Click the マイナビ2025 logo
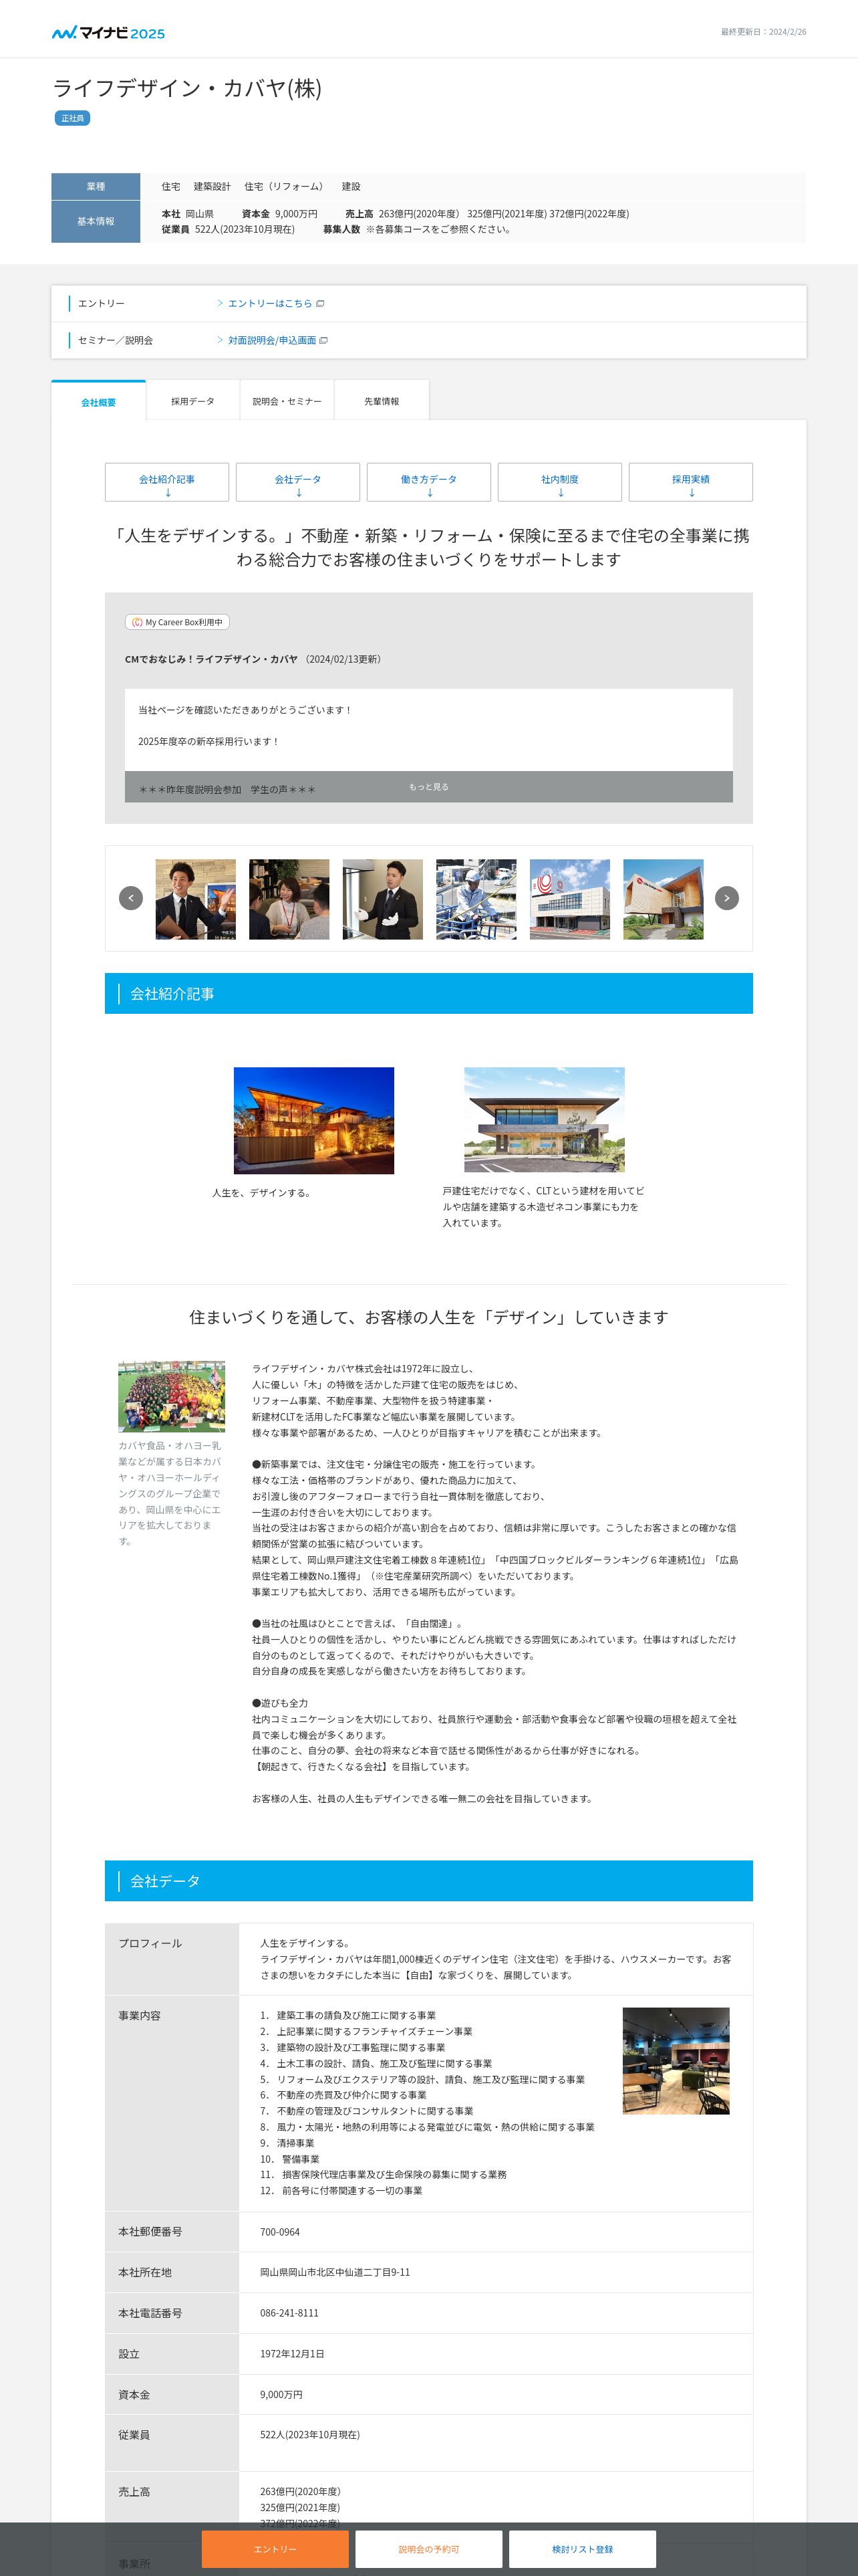This screenshot has width=858, height=2576. pyautogui.click(x=108, y=32)
